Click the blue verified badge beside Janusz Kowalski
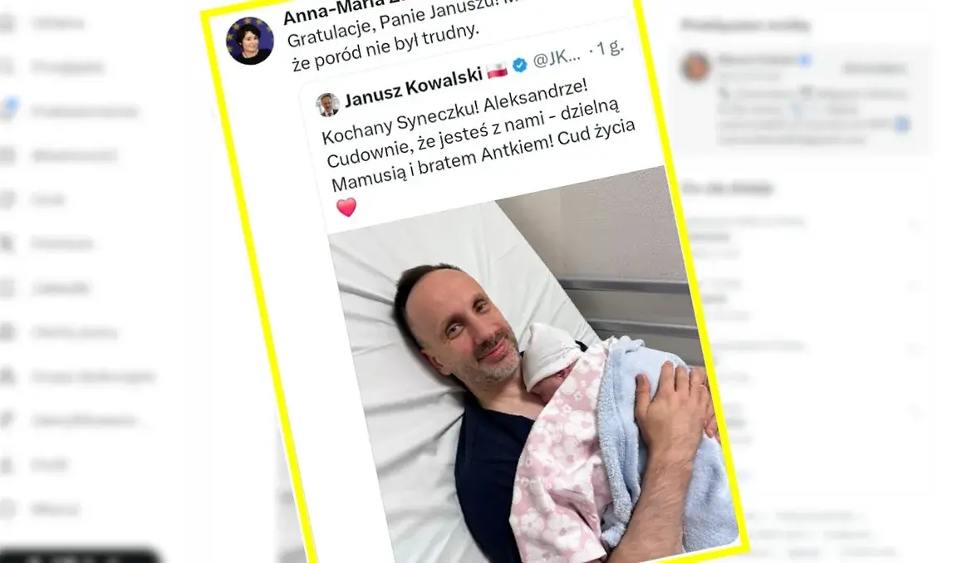The image size is (957, 563). click(x=520, y=66)
